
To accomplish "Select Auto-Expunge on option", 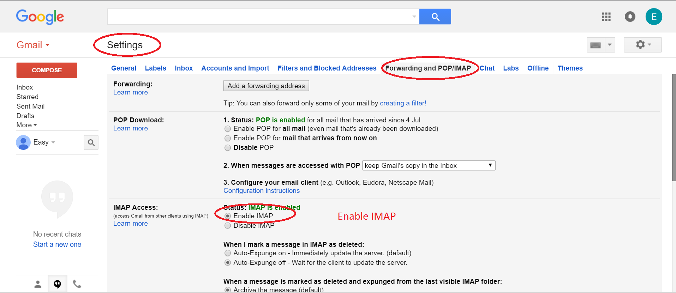I will tap(228, 253).
